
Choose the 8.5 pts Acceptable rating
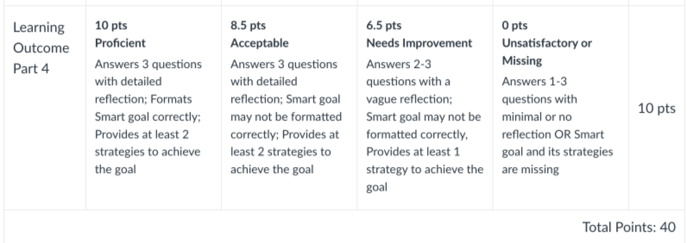289,108
